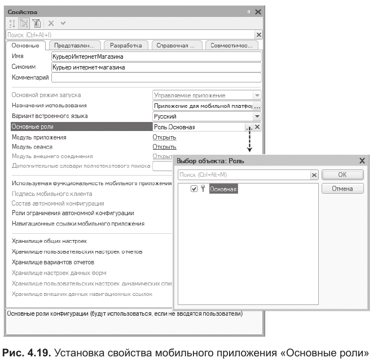The width and height of the screenshot is (378, 362).
Task: Click the Имя input field
Action: pos(156,56)
